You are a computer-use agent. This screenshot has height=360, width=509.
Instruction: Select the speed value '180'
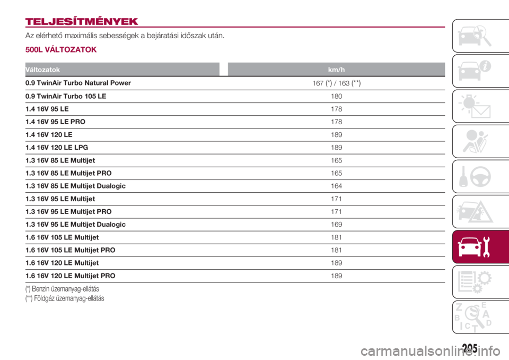(x=337, y=96)
